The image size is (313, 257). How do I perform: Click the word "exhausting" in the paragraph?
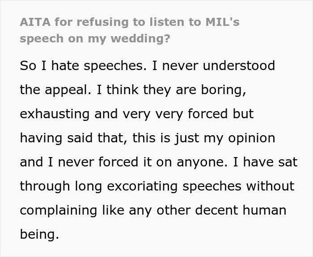point(55,114)
